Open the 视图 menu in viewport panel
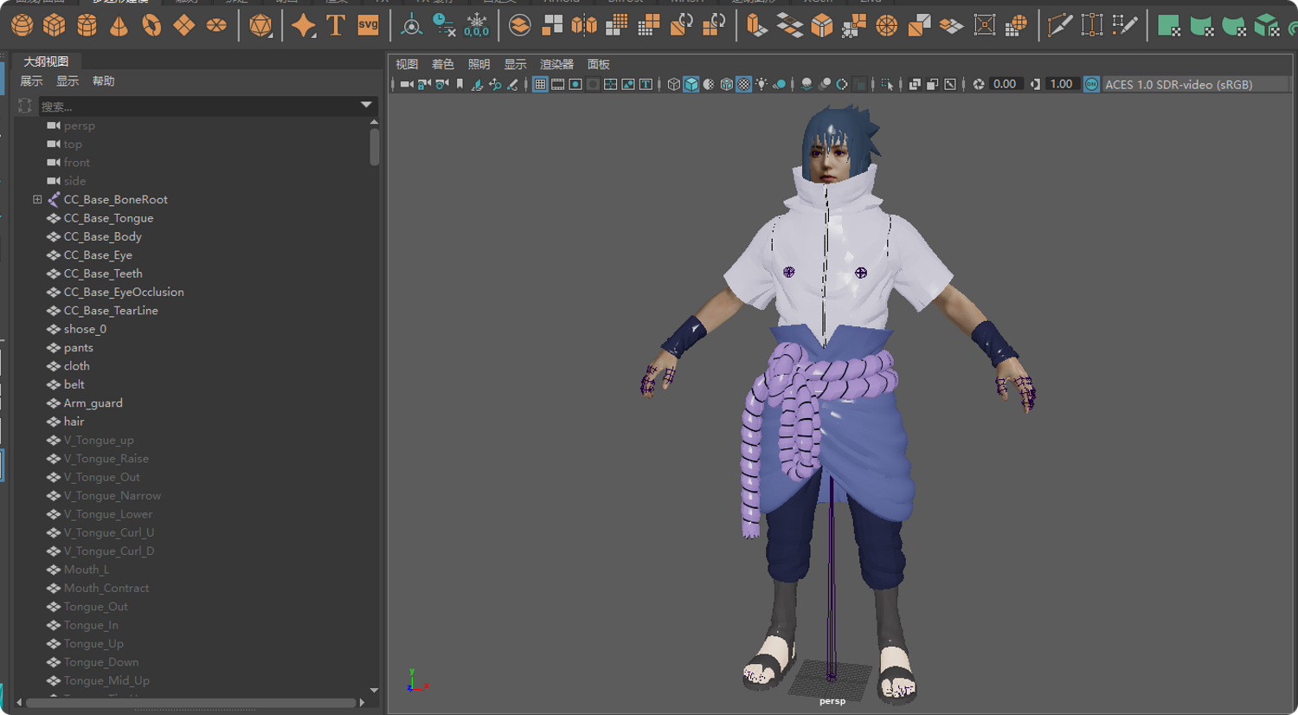Image resolution: width=1298 pixels, height=715 pixels. (407, 64)
